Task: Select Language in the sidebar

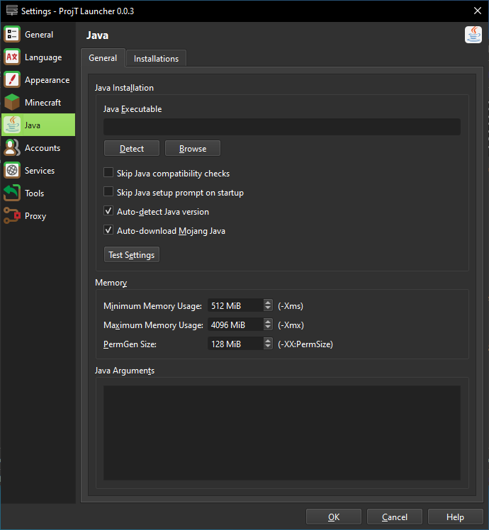Action: pyautogui.click(x=38, y=57)
